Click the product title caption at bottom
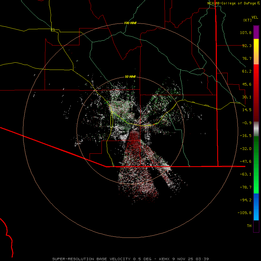261x261 pixels. pos(130,259)
